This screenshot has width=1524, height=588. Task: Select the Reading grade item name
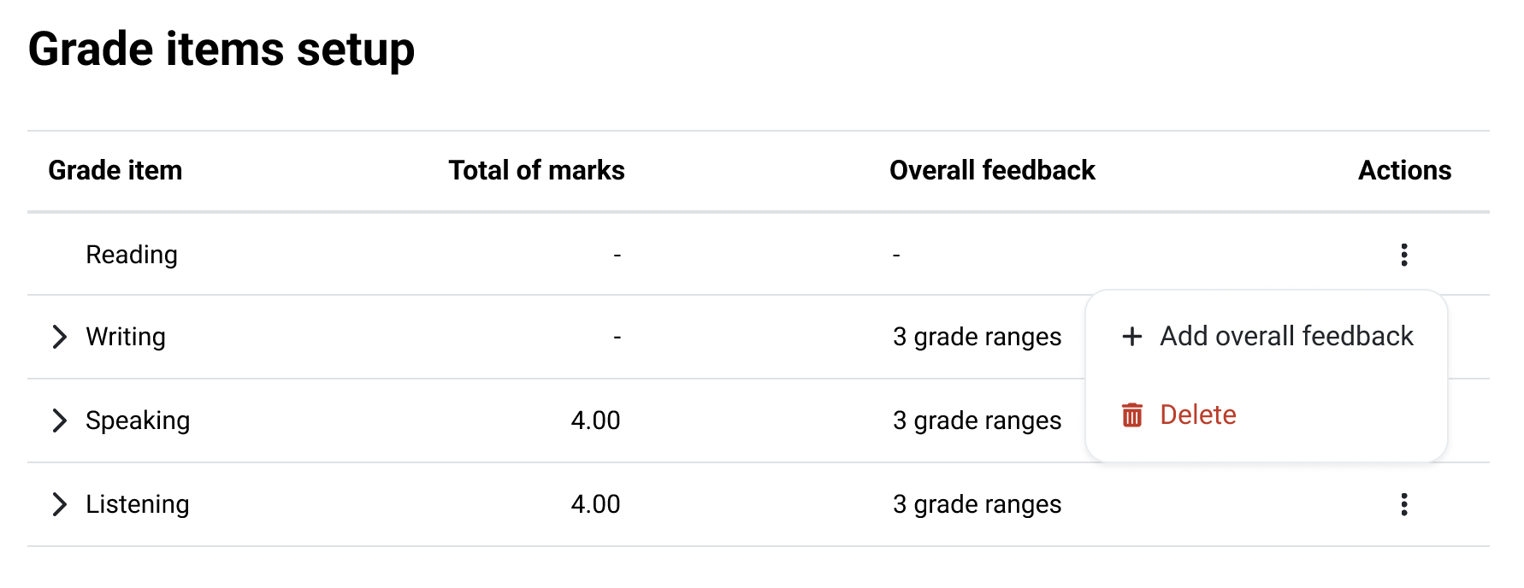click(132, 255)
